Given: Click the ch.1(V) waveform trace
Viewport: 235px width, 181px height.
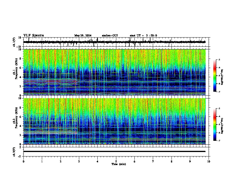Looking at the screenshot, I should pos(115,42).
